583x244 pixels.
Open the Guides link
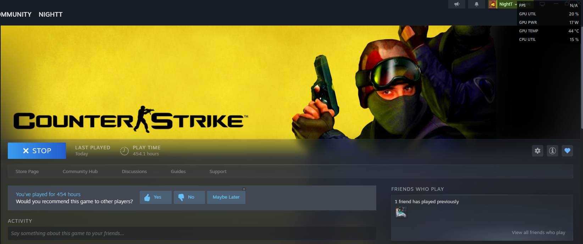pos(178,172)
